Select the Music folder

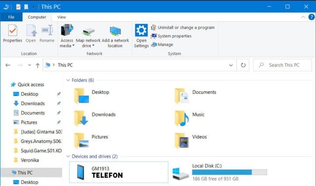click(189, 118)
